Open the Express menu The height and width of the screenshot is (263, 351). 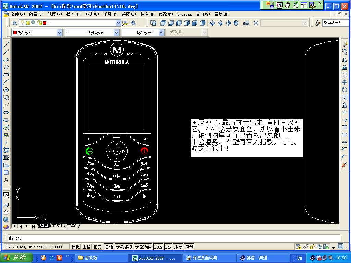[x=184, y=14]
